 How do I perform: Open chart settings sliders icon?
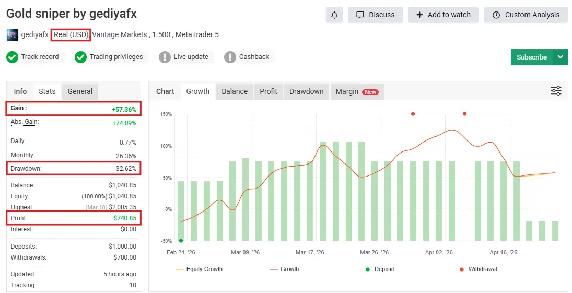pyautogui.click(x=556, y=91)
